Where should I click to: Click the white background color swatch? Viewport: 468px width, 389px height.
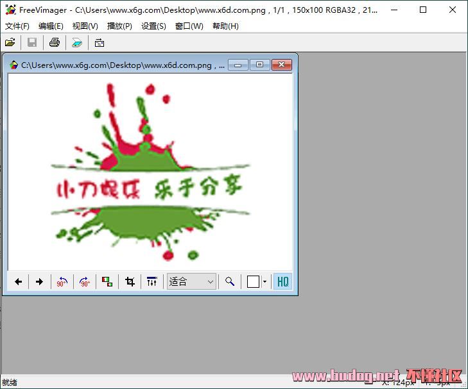click(x=253, y=282)
